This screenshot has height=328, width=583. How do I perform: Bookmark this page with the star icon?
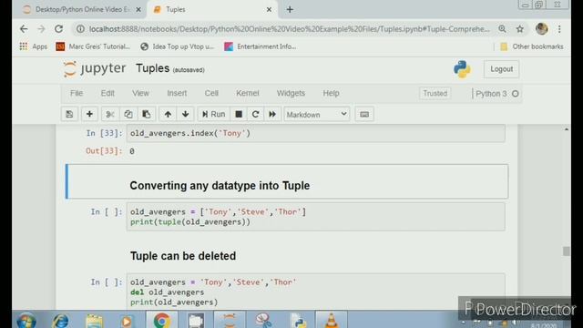(520, 29)
